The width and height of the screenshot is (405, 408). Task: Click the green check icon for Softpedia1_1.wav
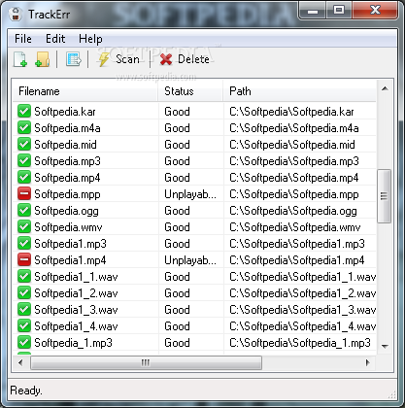24,276
